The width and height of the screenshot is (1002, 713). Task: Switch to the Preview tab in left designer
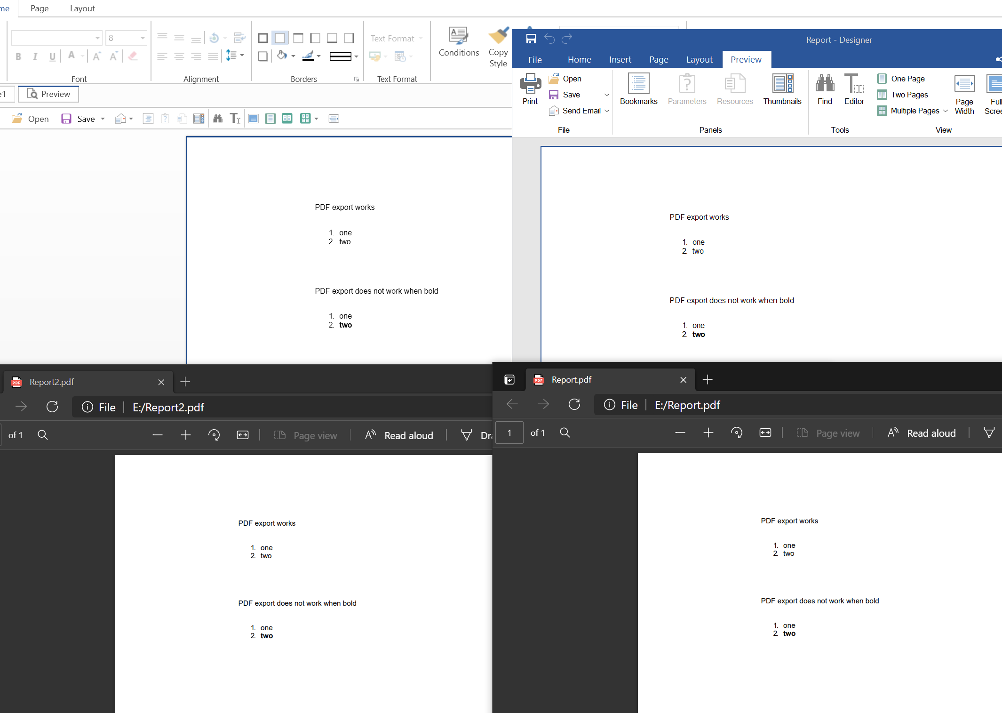pyautogui.click(x=48, y=94)
